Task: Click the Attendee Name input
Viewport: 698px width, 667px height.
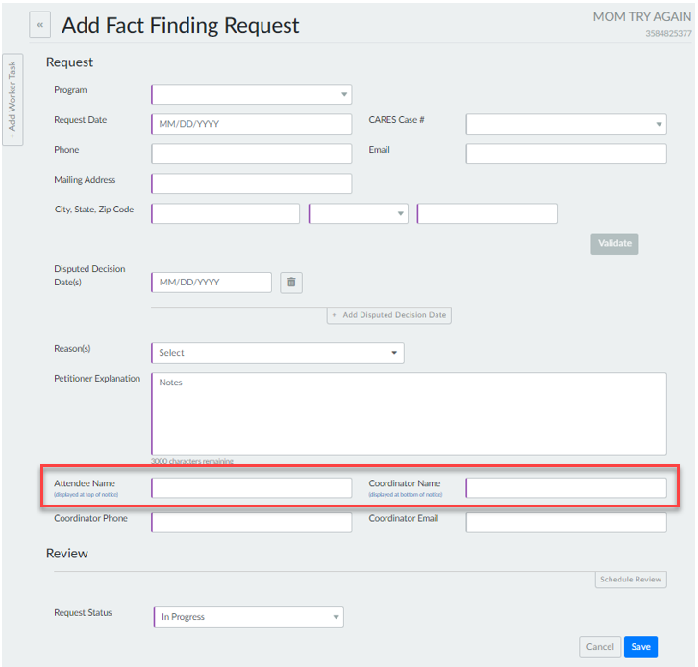Action: point(252,488)
